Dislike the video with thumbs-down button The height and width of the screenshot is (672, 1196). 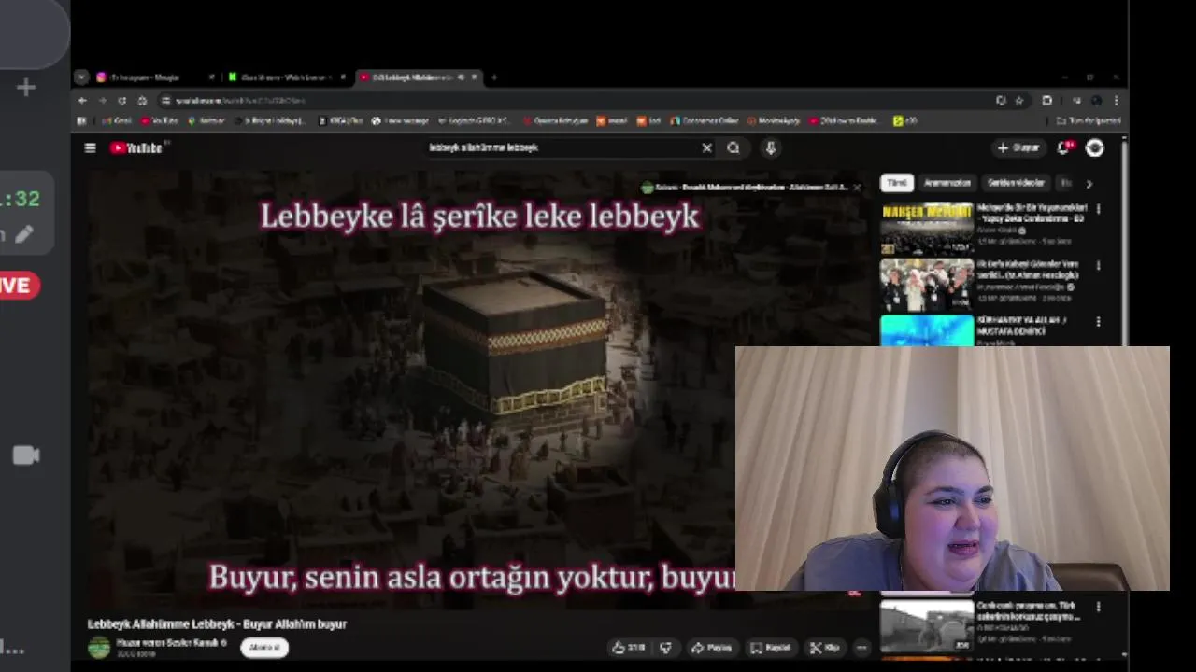(x=665, y=647)
